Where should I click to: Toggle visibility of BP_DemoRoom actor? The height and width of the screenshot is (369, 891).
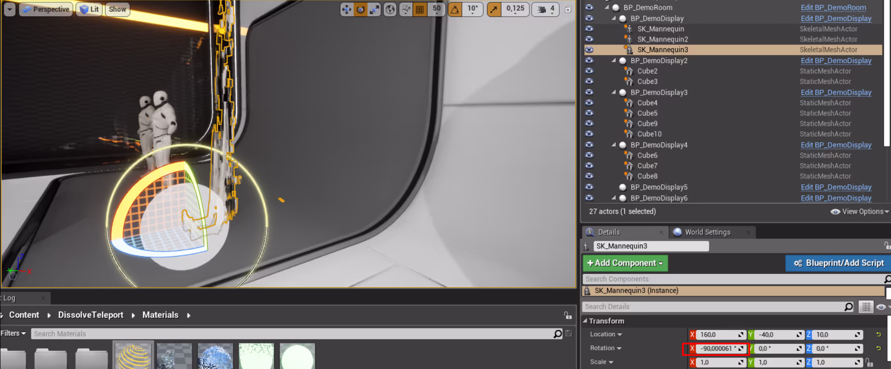[589, 7]
